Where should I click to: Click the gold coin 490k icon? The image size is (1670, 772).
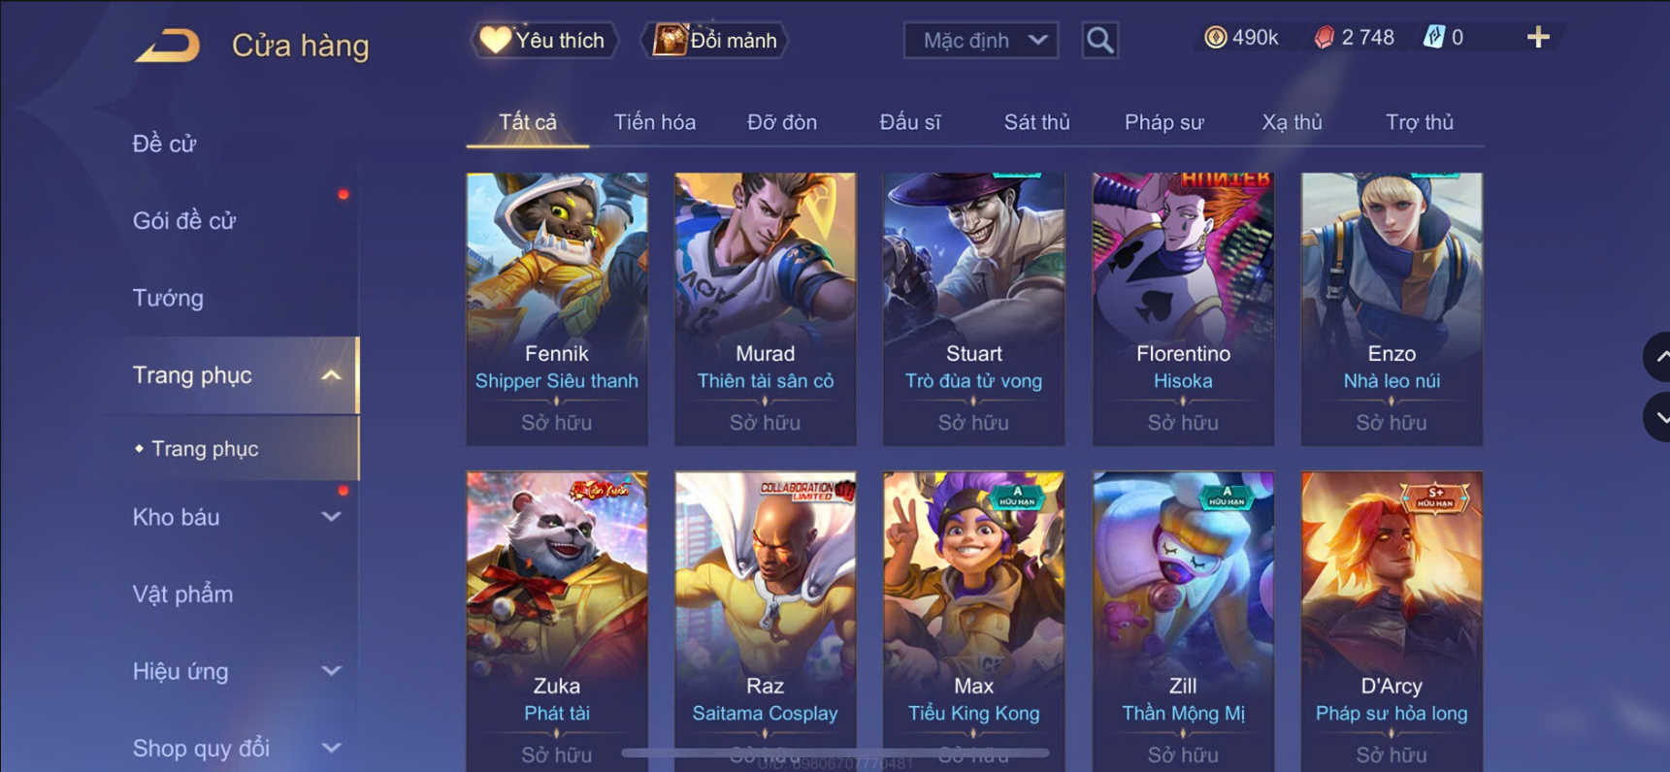coord(1215,38)
